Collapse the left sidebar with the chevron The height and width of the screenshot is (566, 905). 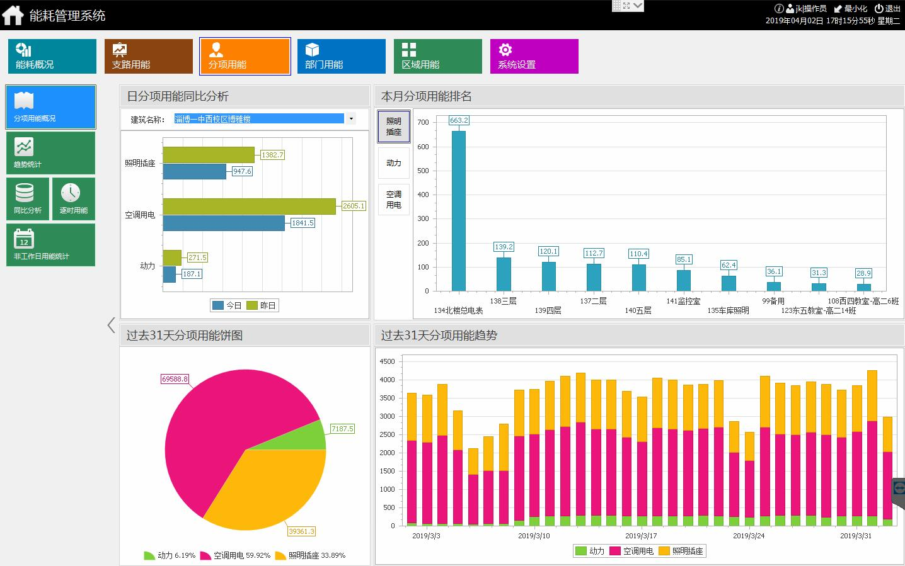tap(112, 325)
